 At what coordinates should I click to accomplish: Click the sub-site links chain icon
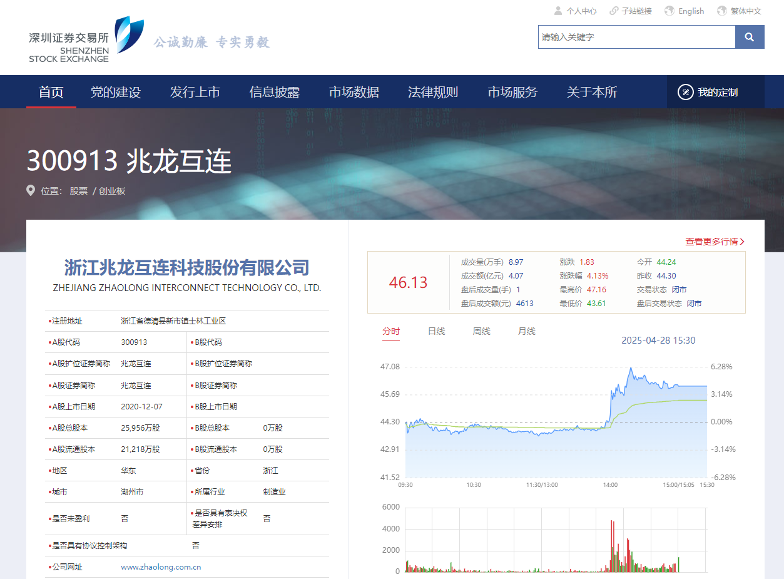(x=614, y=11)
